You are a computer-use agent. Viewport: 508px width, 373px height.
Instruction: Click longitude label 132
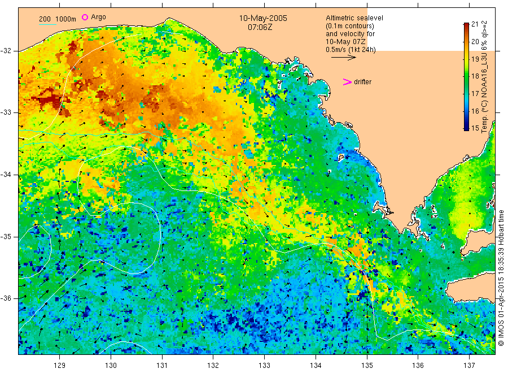pos(213,366)
